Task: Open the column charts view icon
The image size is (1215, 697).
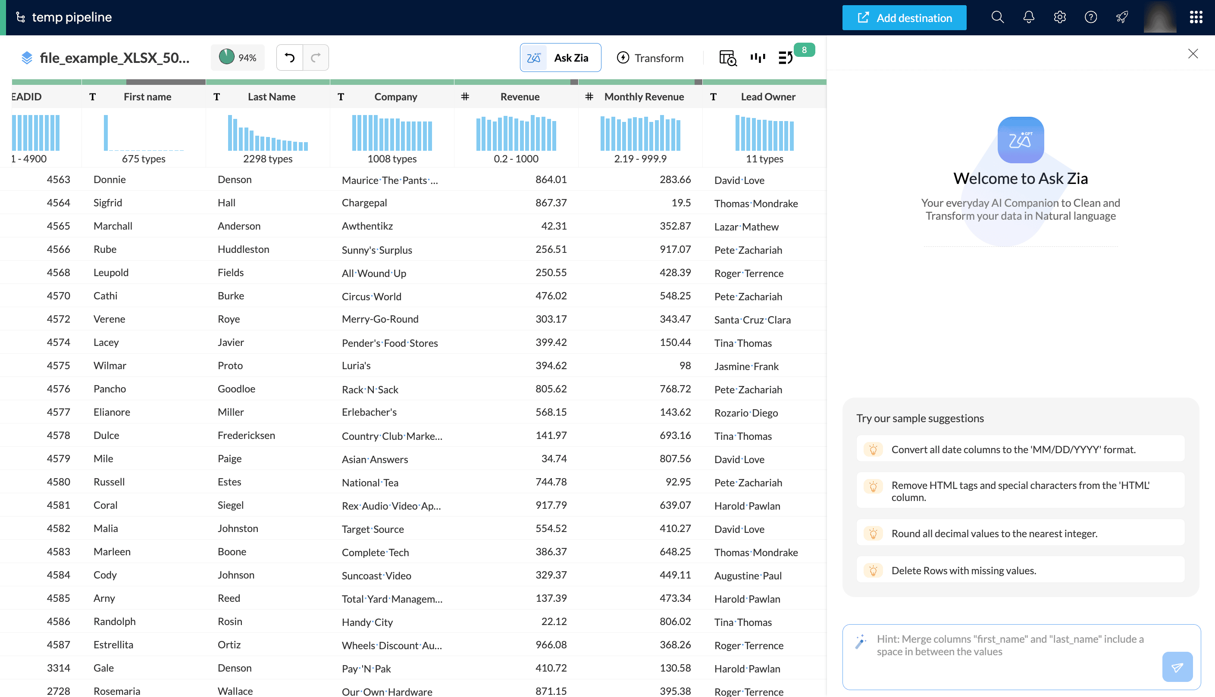Action: coord(758,58)
